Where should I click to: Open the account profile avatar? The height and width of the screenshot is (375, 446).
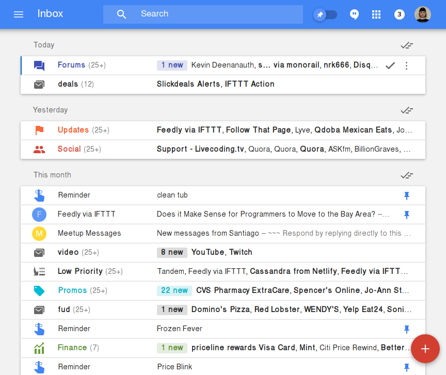pyautogui.click(x=423, y=14)
